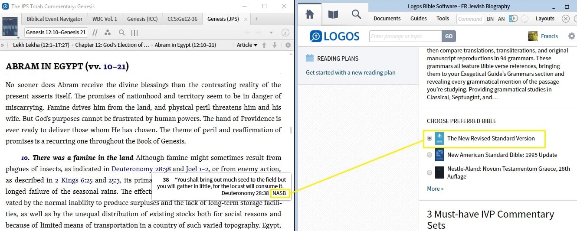Go to next article down arrow

(275, 45)
